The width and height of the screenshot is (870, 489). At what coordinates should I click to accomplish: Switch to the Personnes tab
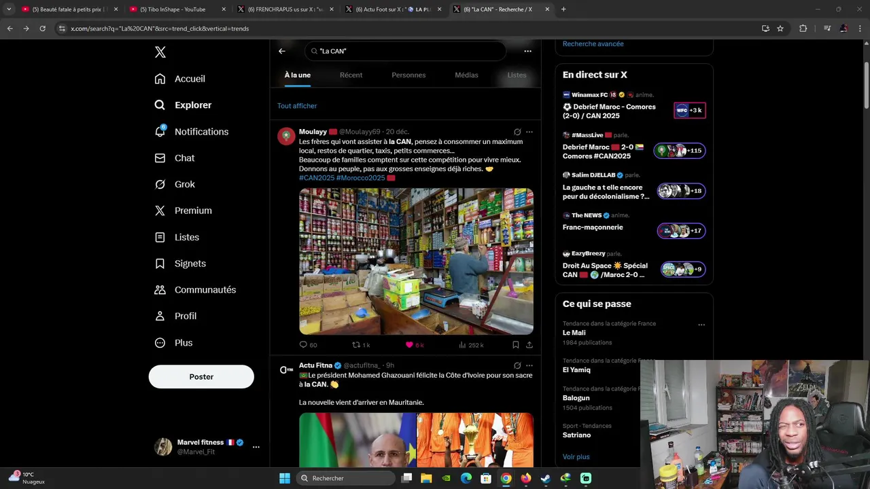tap(408, 75)
